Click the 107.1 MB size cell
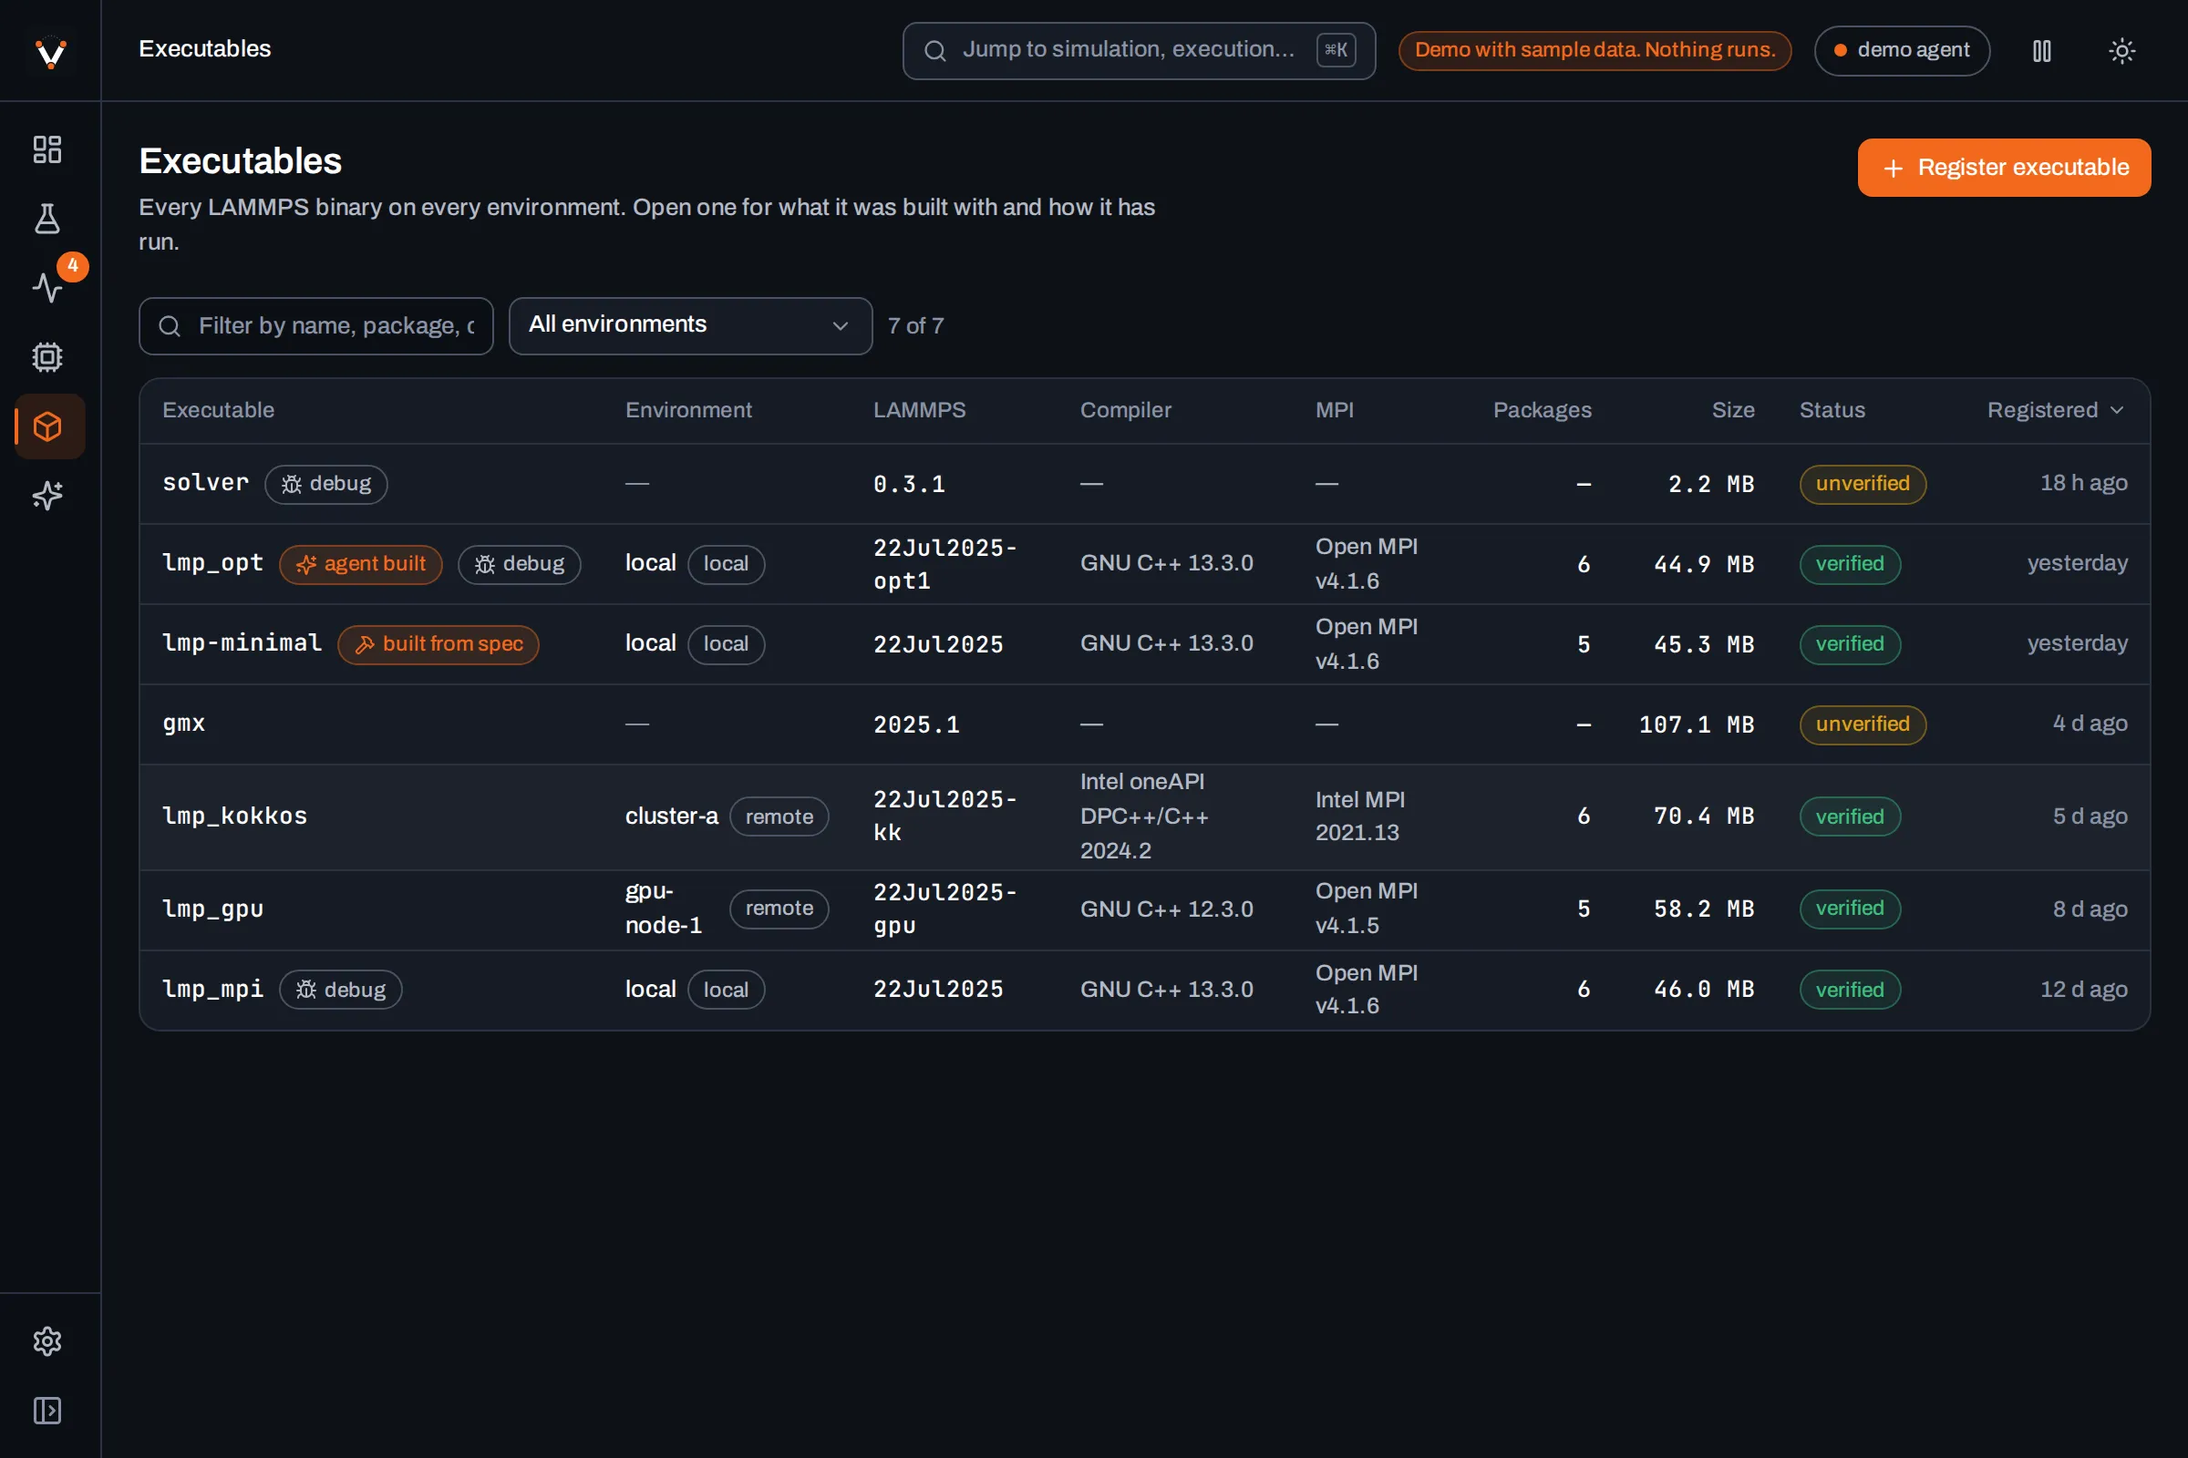Viewport: 2188px width, 1458px height. (1696, 724)
